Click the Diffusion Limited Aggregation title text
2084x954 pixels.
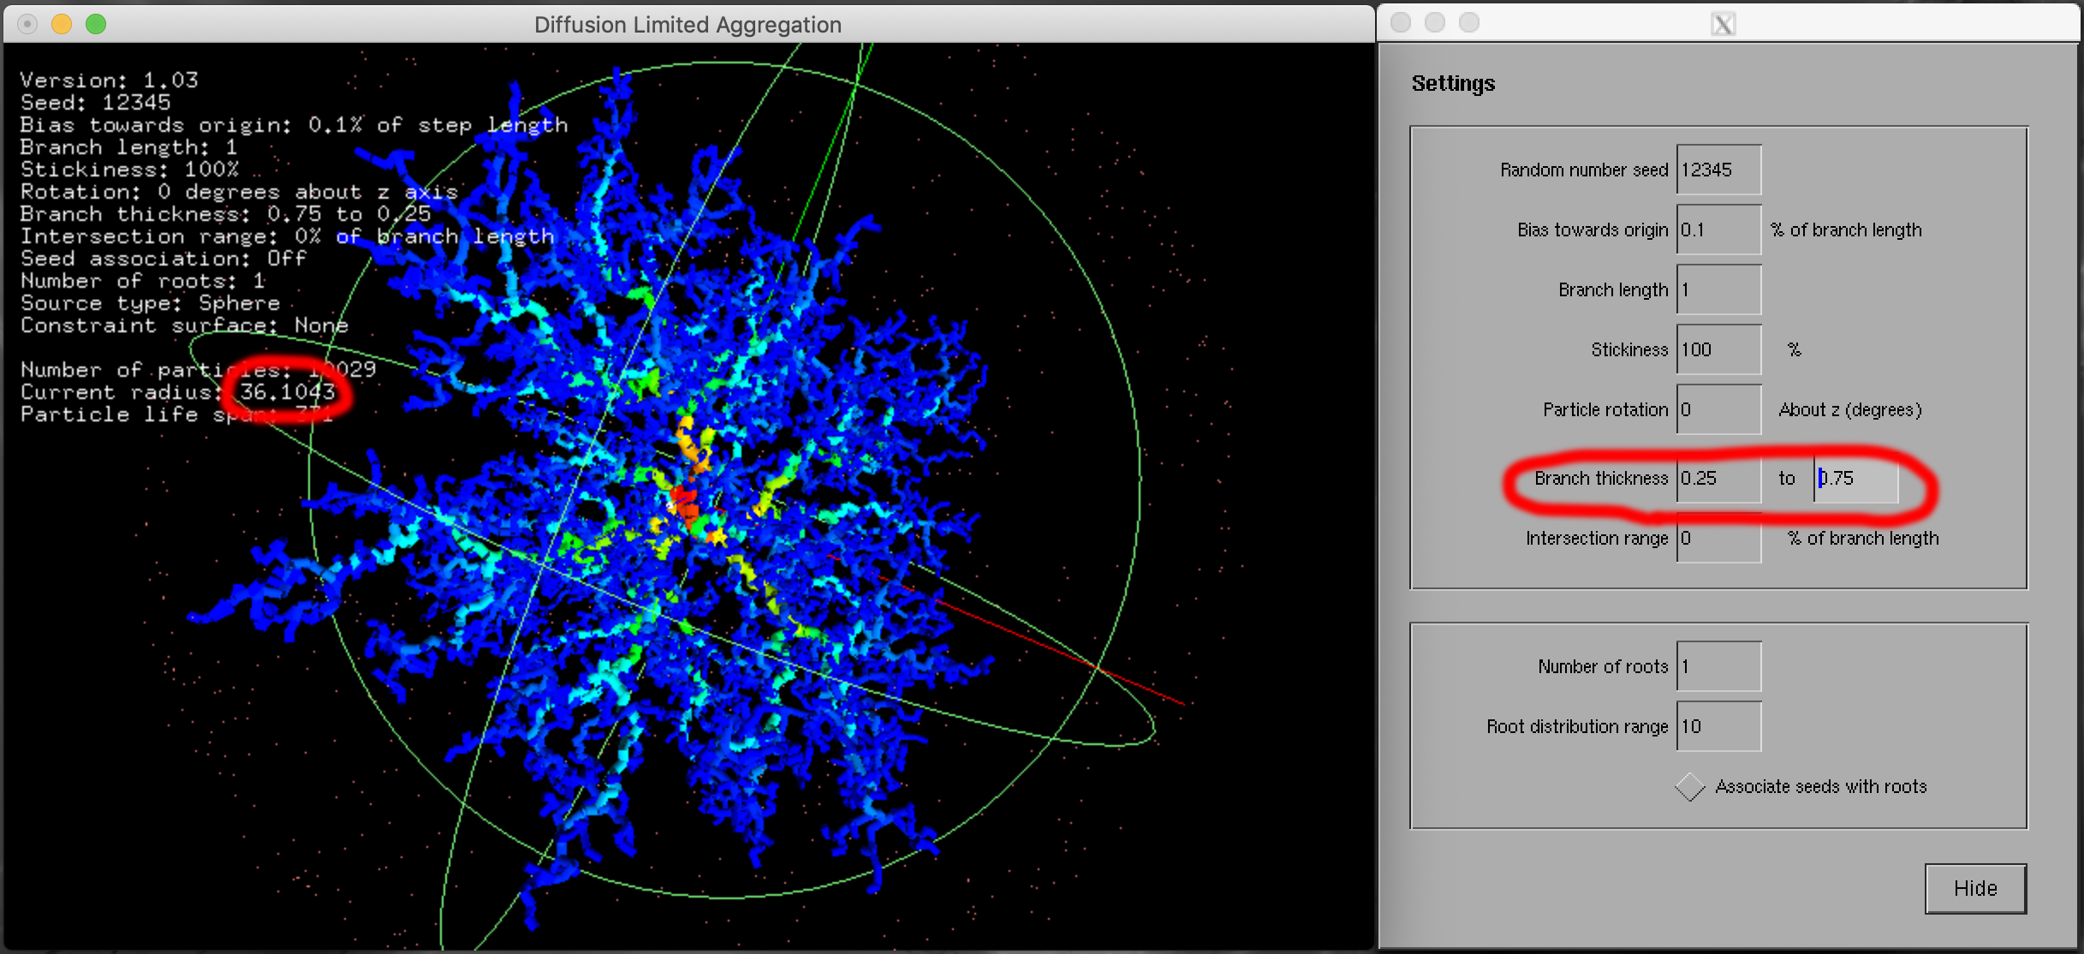pyautogui.click(x=688, y=25)
